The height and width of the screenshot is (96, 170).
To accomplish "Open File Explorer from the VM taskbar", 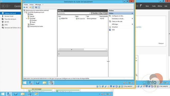I will pos(45,83).
